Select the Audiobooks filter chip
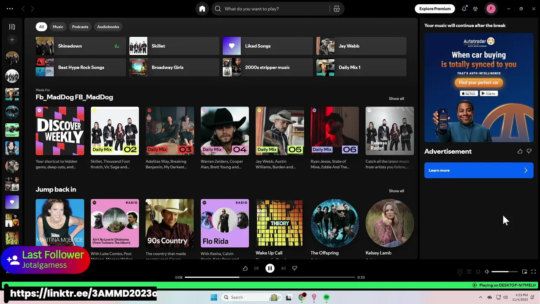The height and width of the screenshot is (304, 540). click(108, 27)
